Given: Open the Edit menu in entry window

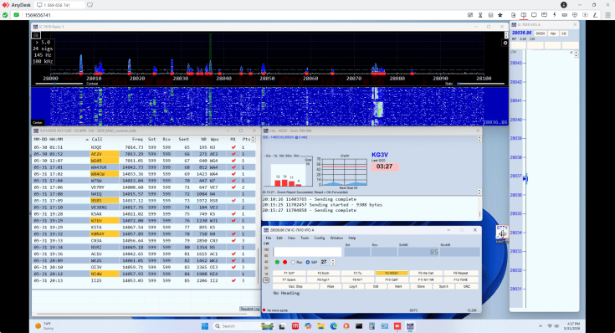Looking at the screenshot, I should (x=279, y=238).
